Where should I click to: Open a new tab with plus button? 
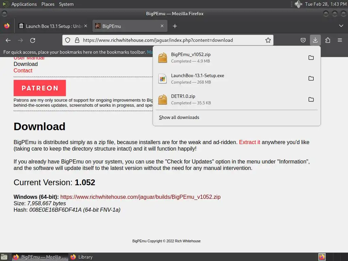tap(175, 26)
